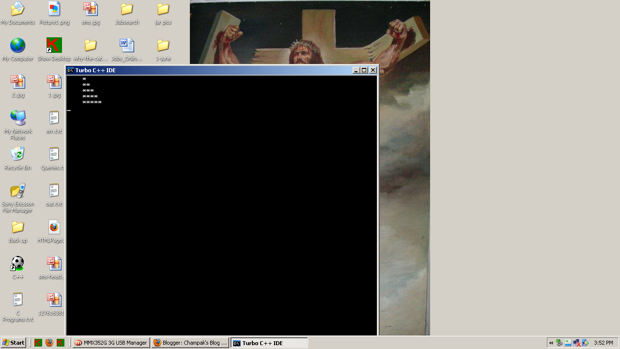Viewport: 620px width, 349px height.
Task: Launch Firefox from the Quick Launch bar
Action: pos(49,343)
